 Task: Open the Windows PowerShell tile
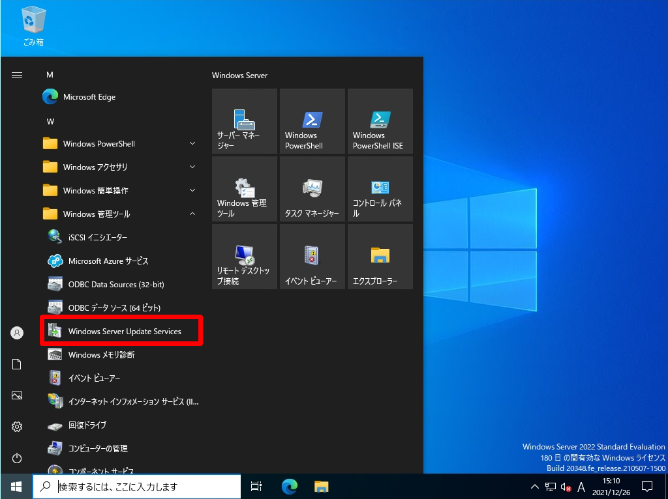[x=312, y=121]
